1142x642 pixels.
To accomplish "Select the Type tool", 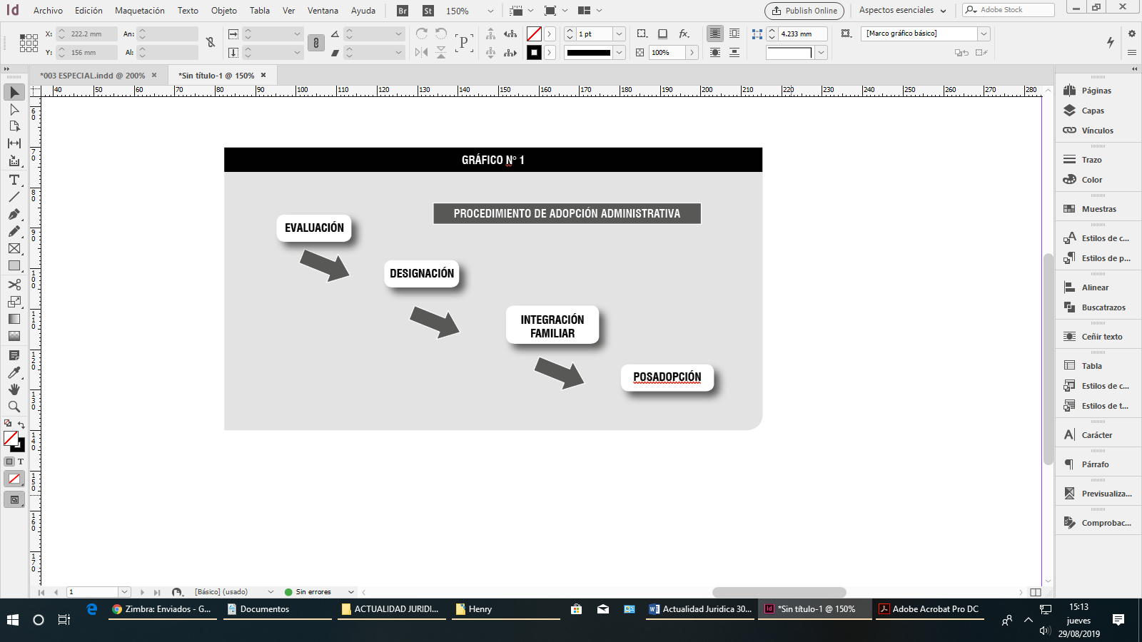I will [x=14, y=180].
